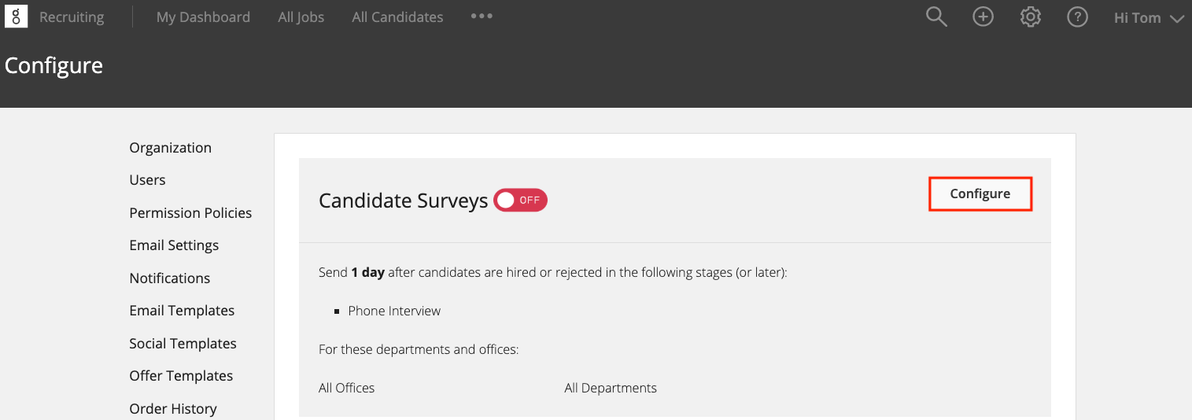This screenshot has width=1192, height=420.
Task: Click the plus circle add icon
Action: tap(983, 17)
